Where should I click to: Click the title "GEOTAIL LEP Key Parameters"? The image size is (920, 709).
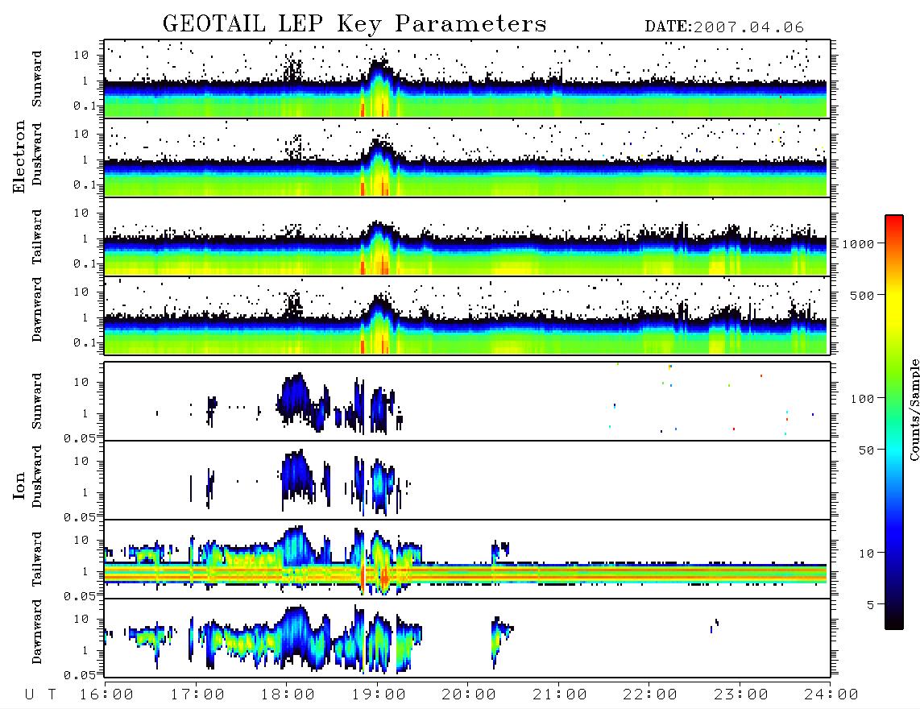[x=354, y=24]
